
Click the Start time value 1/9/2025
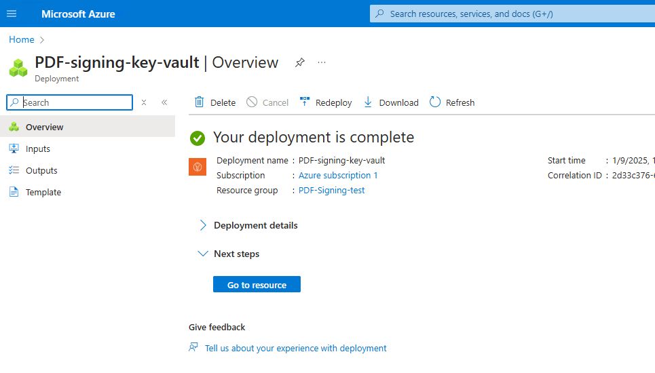click(633, 160)
